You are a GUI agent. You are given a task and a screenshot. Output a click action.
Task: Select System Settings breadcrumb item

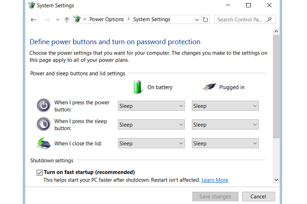151,19
